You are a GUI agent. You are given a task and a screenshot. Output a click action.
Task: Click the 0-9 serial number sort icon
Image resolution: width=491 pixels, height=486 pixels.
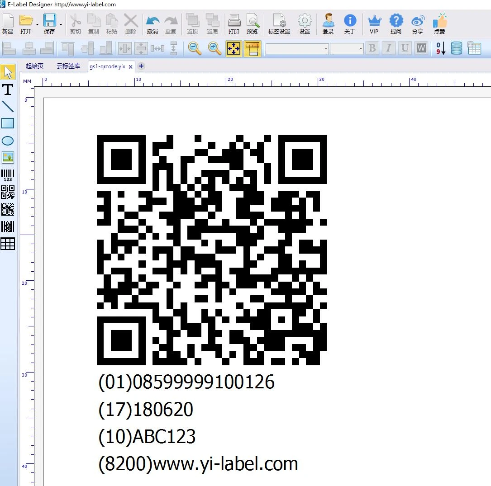point(441,48)
